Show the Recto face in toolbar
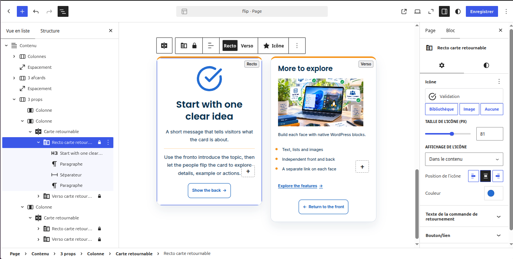This screenshot has height=259, width=513. coord(230,46)
